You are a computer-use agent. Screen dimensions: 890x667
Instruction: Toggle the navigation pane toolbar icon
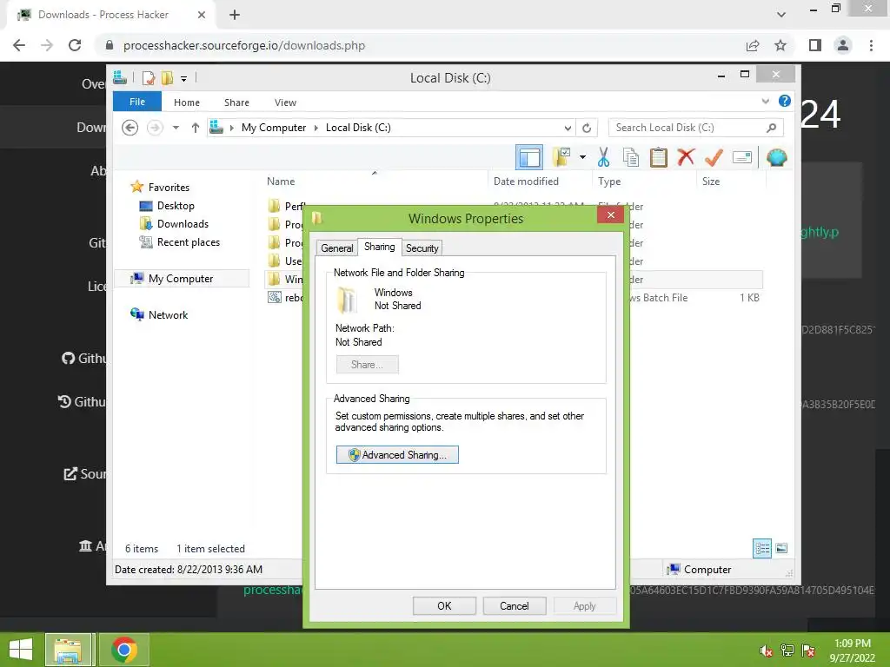pyautogui.click(x=529, y=157)
